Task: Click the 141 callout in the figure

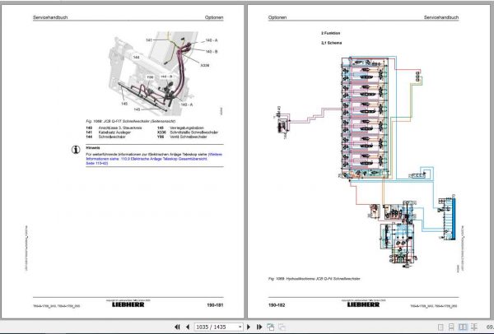Action: (149, 40)
